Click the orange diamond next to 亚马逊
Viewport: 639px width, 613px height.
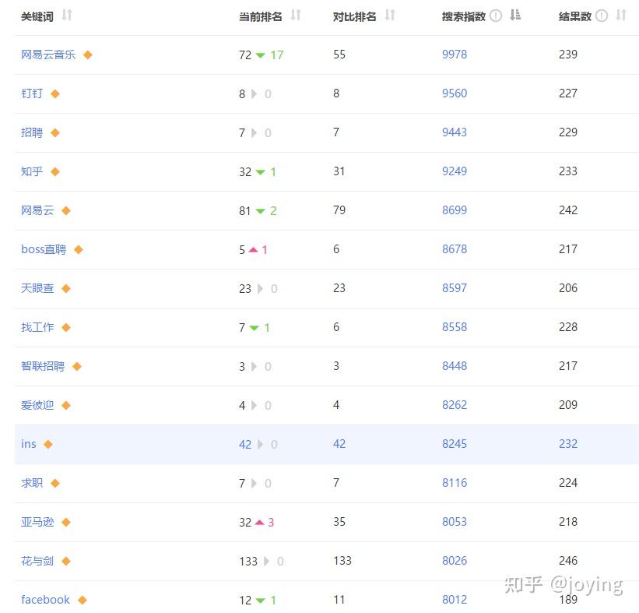point(66,522)
